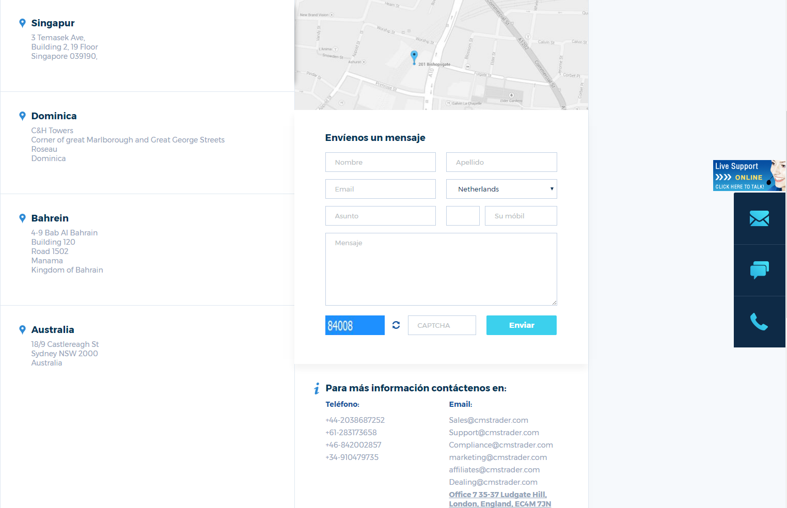This screenshot has height=508, width=787.
Task: Focus the Asunto input field
Action: [x=381, y=216]
